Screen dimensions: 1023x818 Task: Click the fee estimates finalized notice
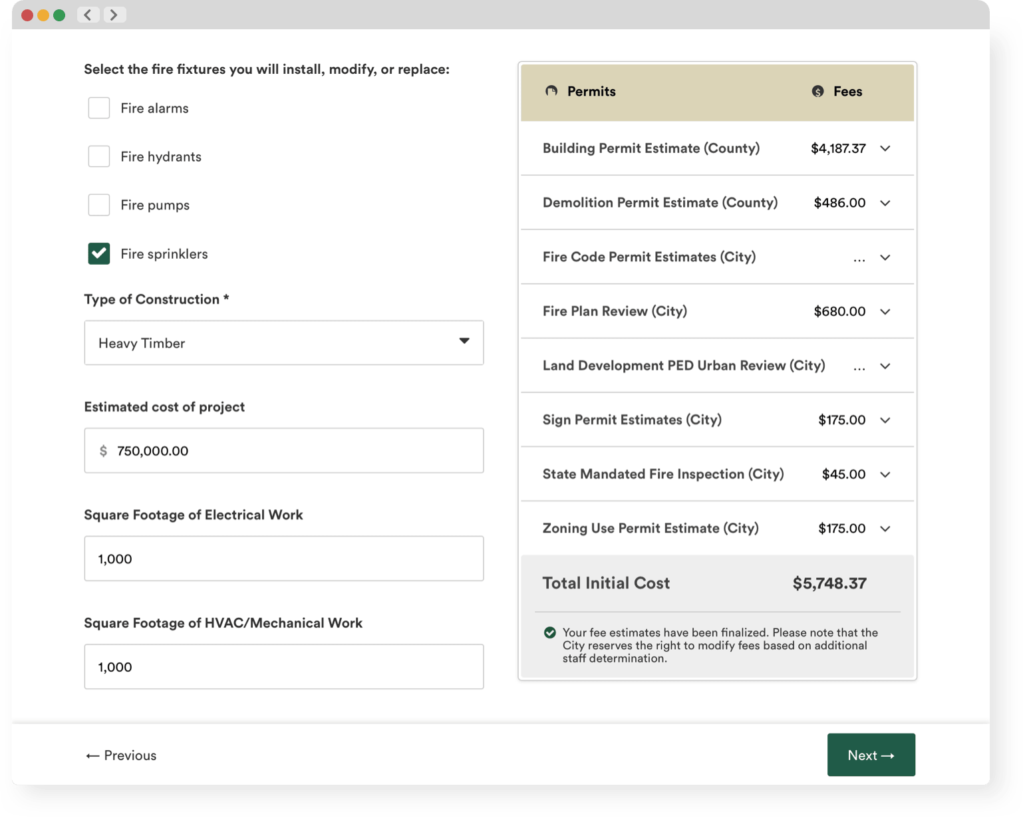pos(720,645)
